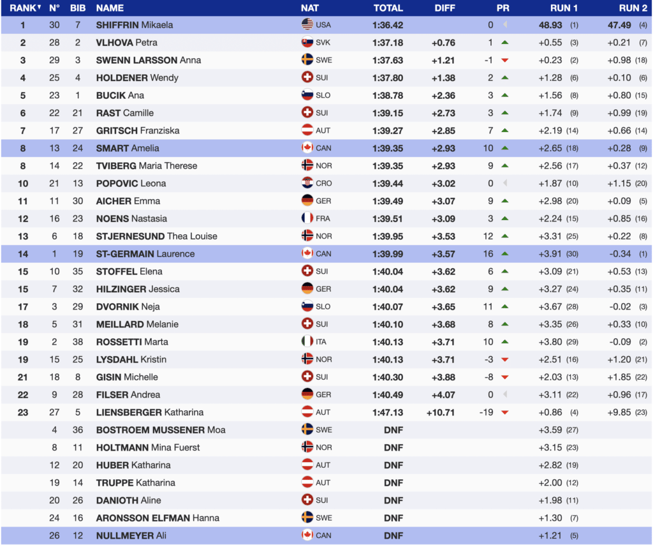Screen dimensions: 653x545
Task: Select the RUN 2 column header
Action: [x=633, y=8]
